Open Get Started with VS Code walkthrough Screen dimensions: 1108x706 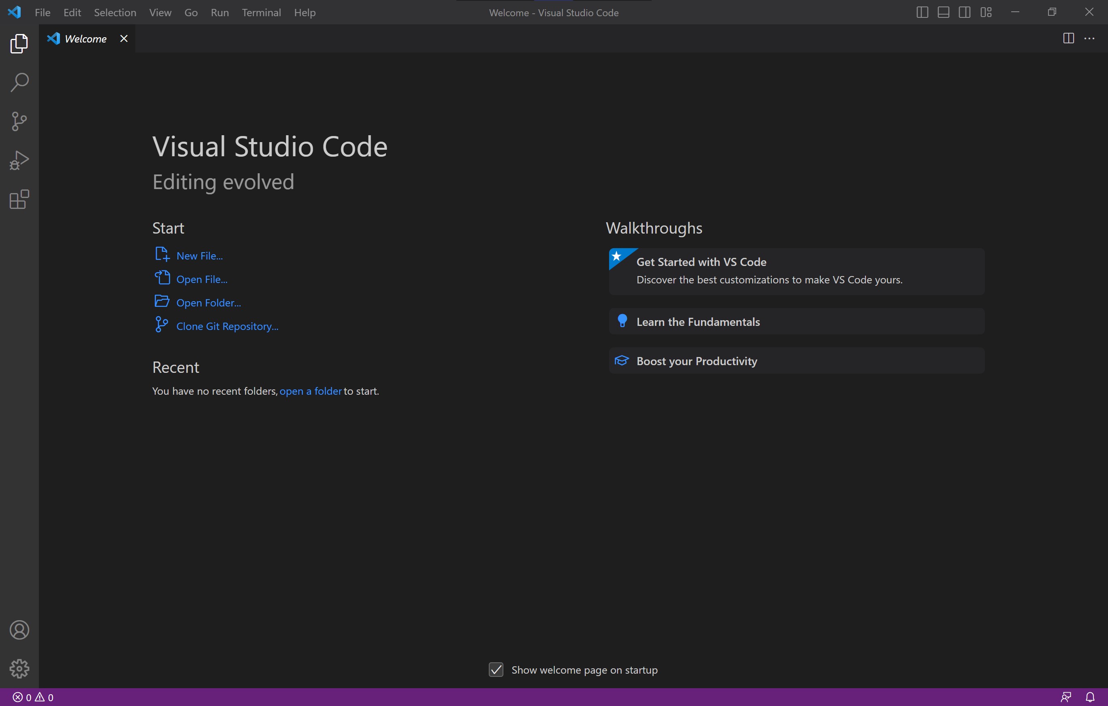coord(797,271)
